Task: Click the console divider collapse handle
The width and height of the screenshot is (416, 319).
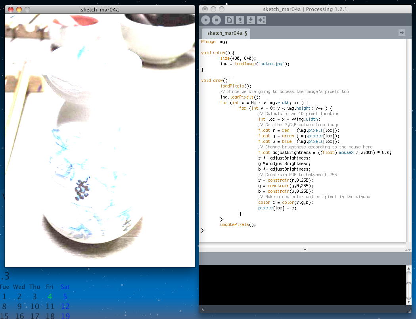Action: [305, 250]
